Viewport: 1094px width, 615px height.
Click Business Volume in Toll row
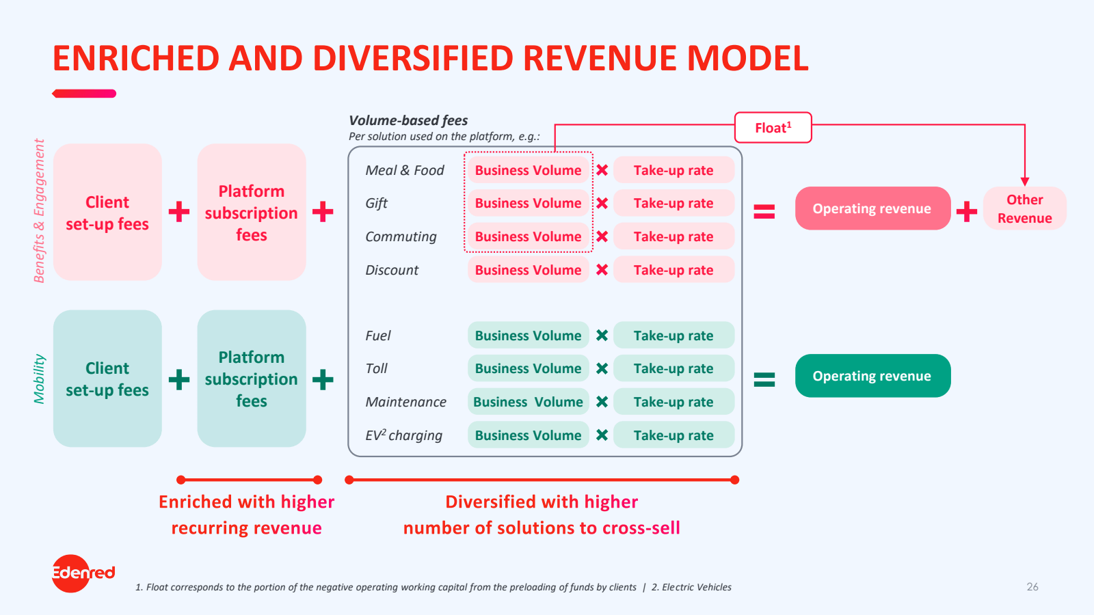[529, 368]
